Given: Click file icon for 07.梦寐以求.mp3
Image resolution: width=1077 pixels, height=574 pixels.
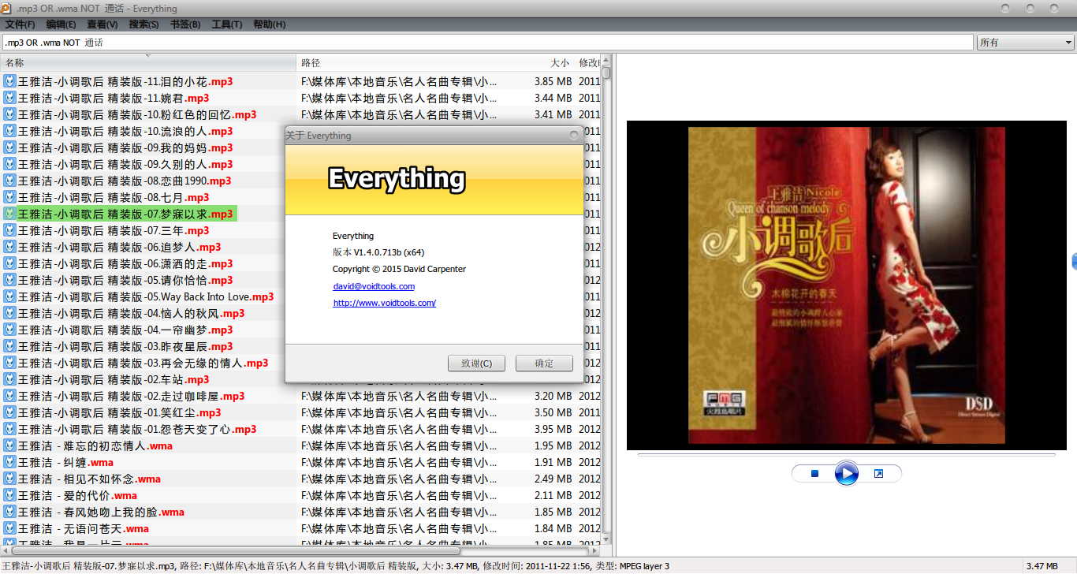Looking at the screenshot, I should pos(9,214).
